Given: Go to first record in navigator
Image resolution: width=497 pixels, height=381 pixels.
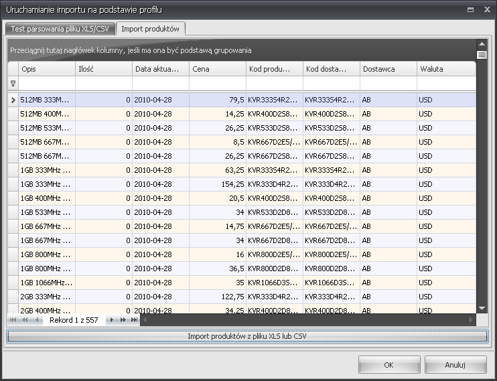Looking at the screenshot, I should [x=13, y=320].
